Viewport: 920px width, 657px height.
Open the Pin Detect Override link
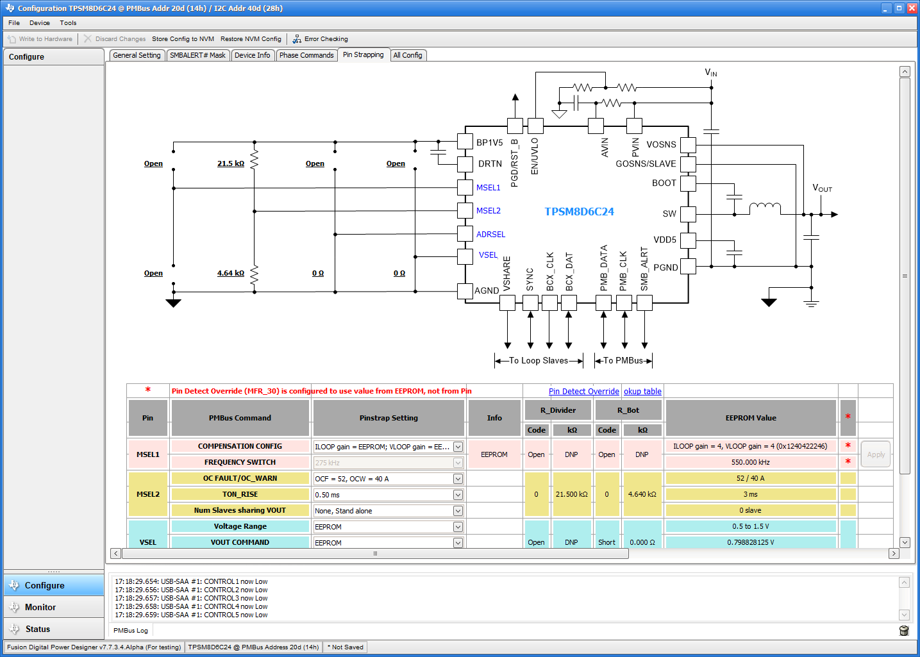point(583,391)
